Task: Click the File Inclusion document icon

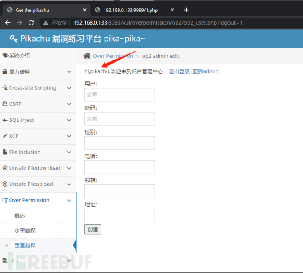Action: pos(5,152)
